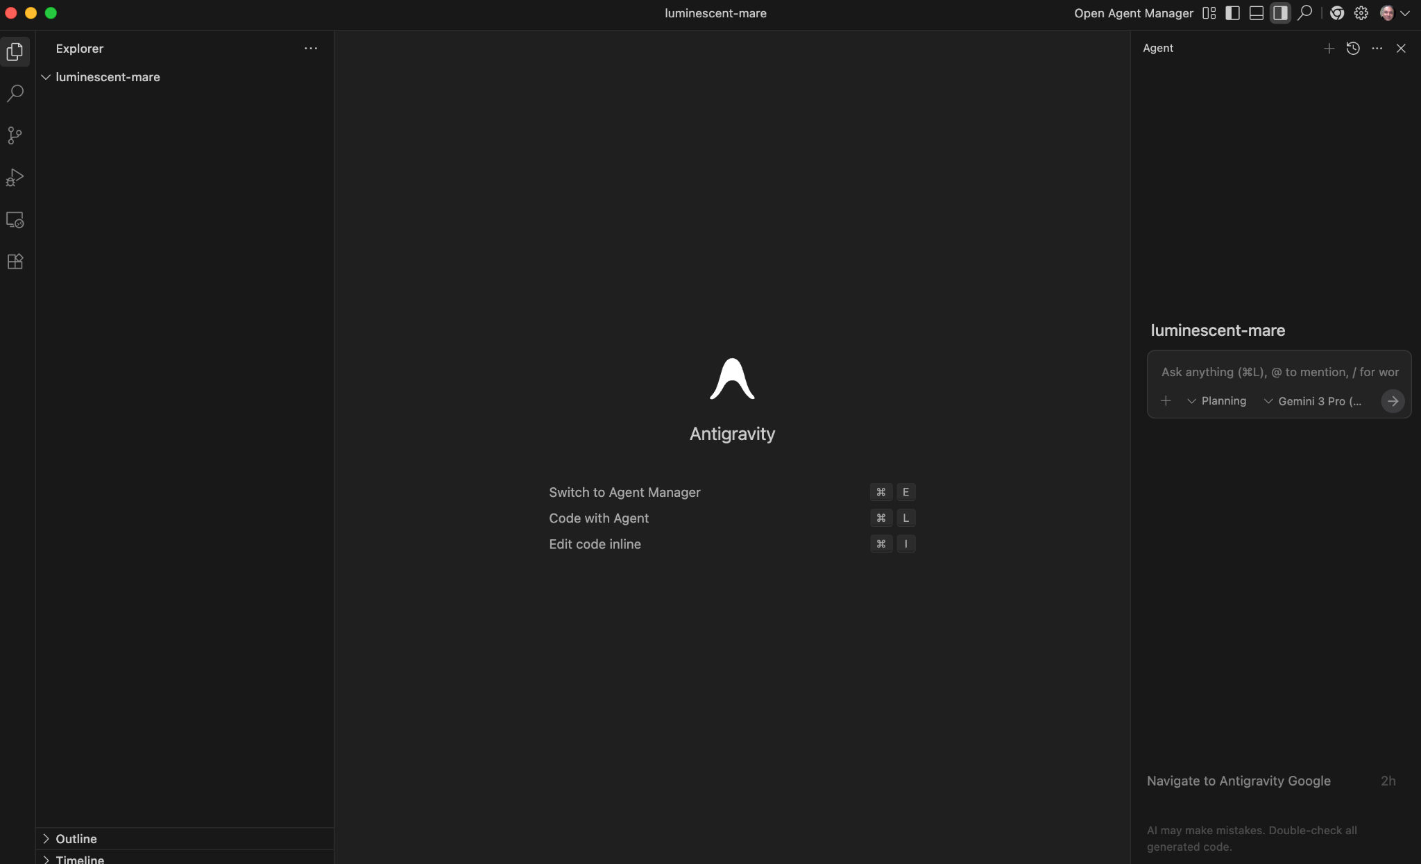Select the Code with Agent option
This screenshot has width=1421, height=864.
(599, 518)
